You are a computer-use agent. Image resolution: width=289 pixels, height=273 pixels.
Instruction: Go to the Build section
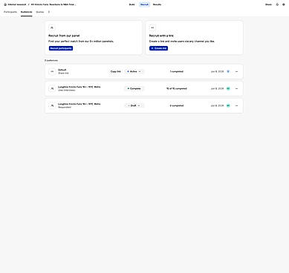(132, 4)
